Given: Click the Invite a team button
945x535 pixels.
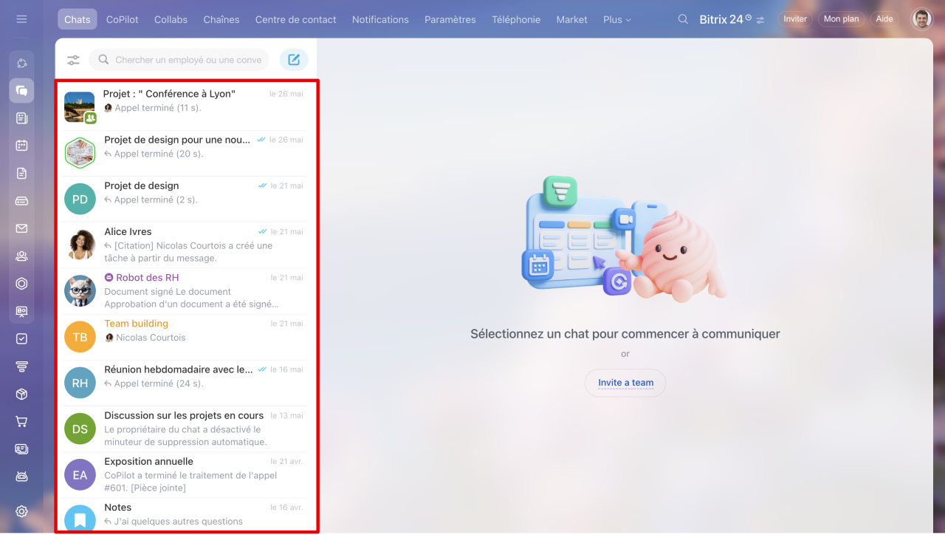Looking at the screenshot, I should tap(625, 383).
